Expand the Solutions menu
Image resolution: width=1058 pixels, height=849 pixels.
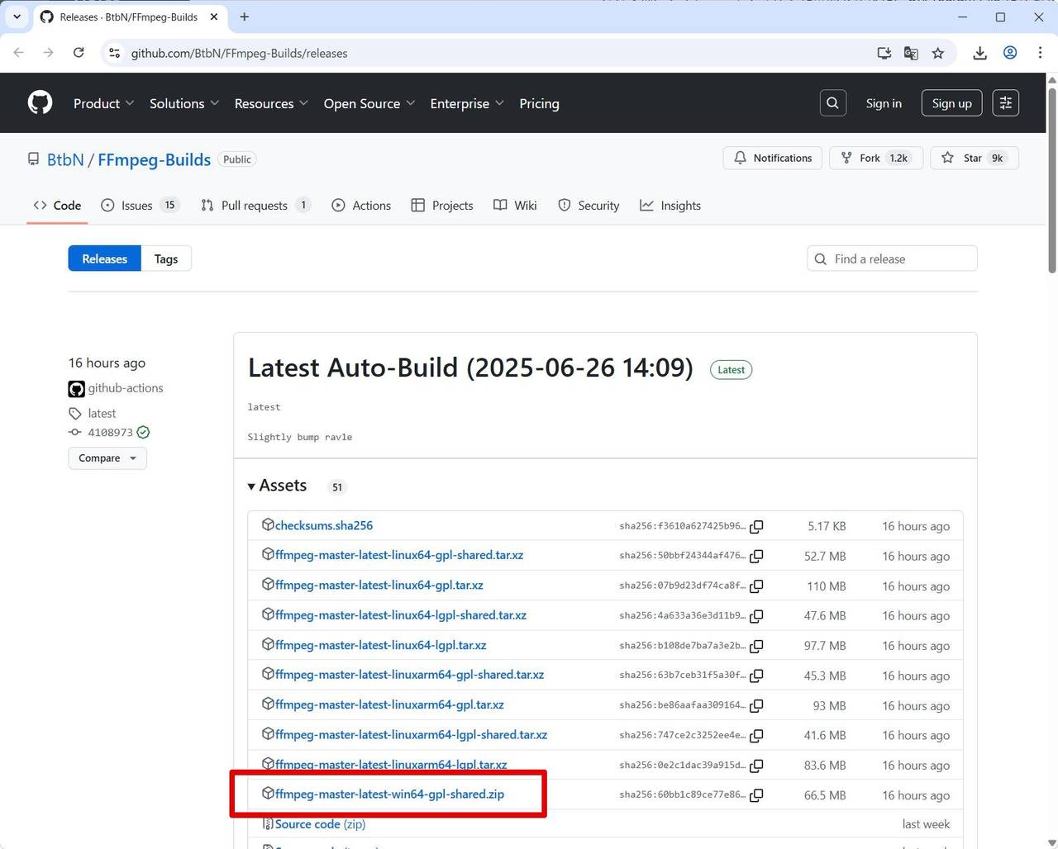(x=183, y=103)
